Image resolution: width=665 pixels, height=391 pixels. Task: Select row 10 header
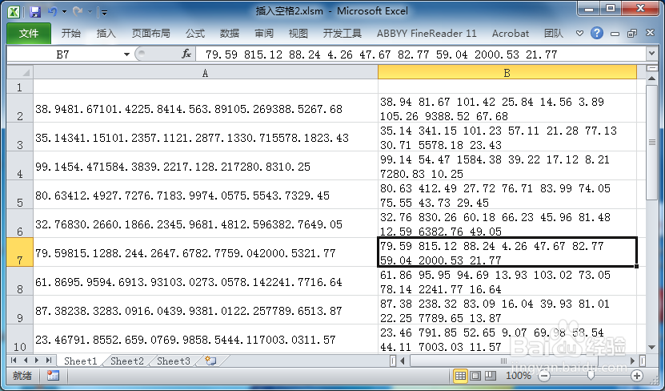[x=20, y=338]
